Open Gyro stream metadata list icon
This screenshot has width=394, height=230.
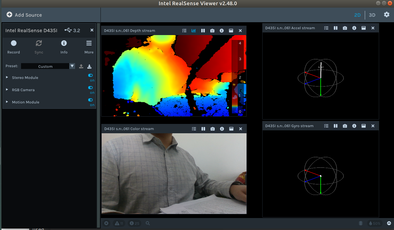coord(326,126)
